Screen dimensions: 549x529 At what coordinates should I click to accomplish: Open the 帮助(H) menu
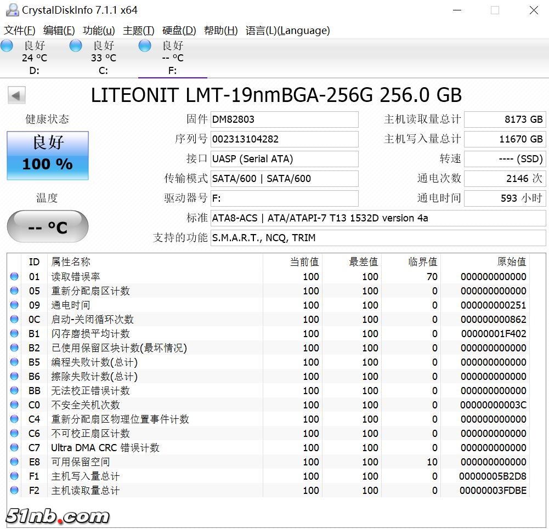(x=221, y=31)
